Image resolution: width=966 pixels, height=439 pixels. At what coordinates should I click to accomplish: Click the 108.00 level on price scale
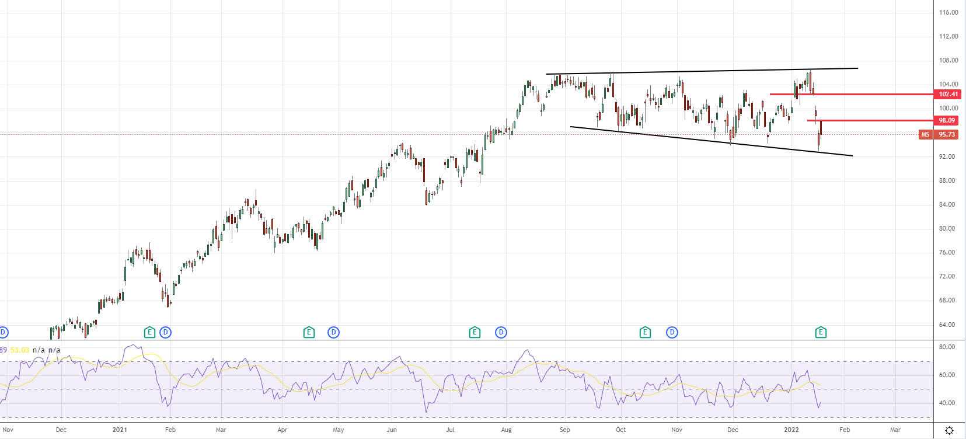(948, 60)
